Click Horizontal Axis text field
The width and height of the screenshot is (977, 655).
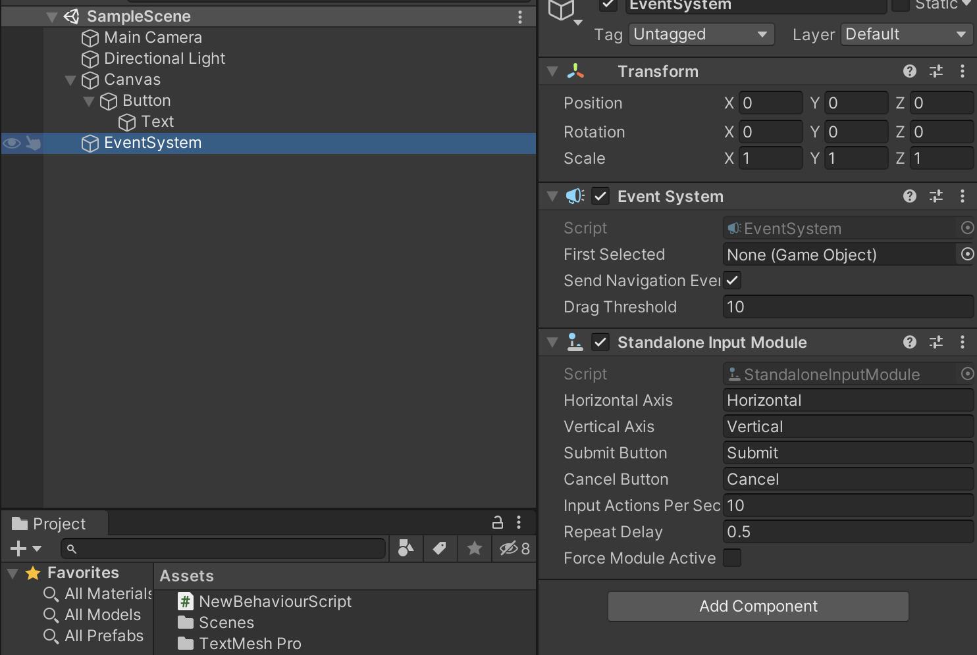pos(848,400)
